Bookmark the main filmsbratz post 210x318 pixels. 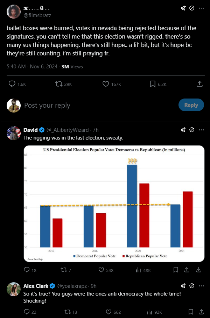coord(153,84)
